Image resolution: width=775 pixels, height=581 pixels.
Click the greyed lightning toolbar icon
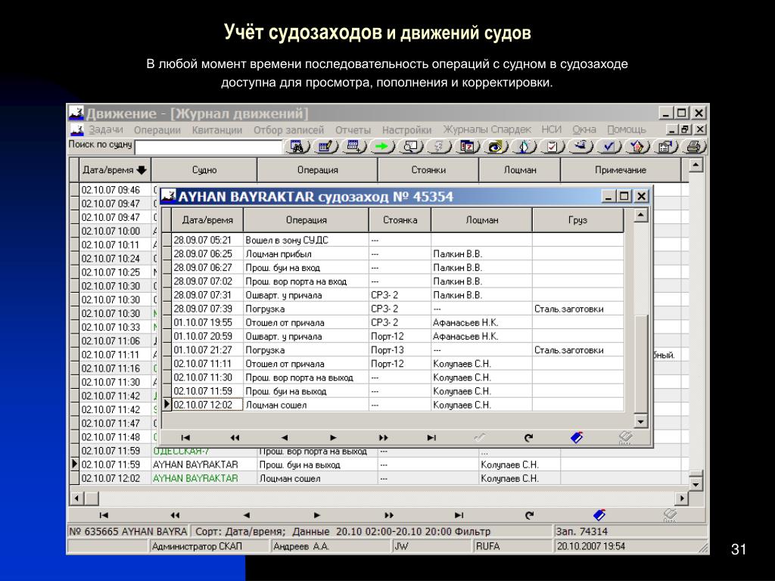pos(439,146)
